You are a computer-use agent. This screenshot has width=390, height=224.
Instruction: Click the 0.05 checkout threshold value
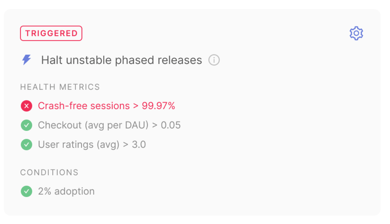tap(171, 125)
